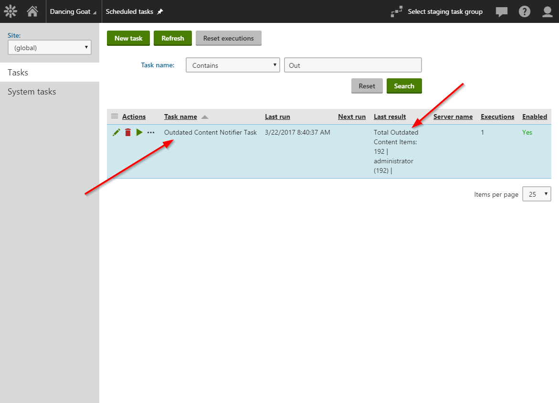This screenshot has width=559, height=403.
Task: Open the bulk actions hamburger icon in the grid header
Action: tap(114, 116)
